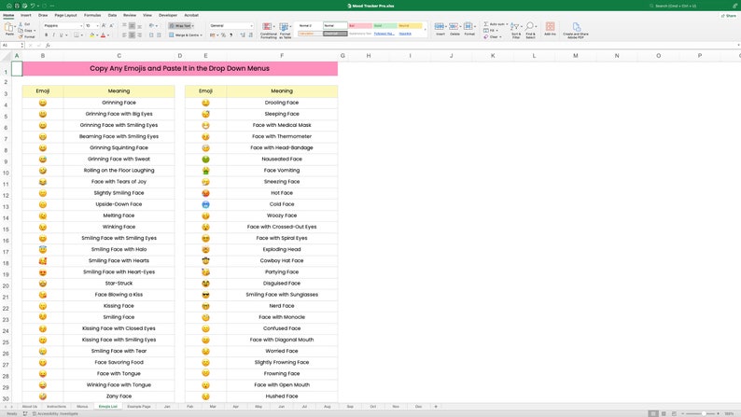
Task: Open the Developer ribbon tab
Action: [x=168, y=15]
